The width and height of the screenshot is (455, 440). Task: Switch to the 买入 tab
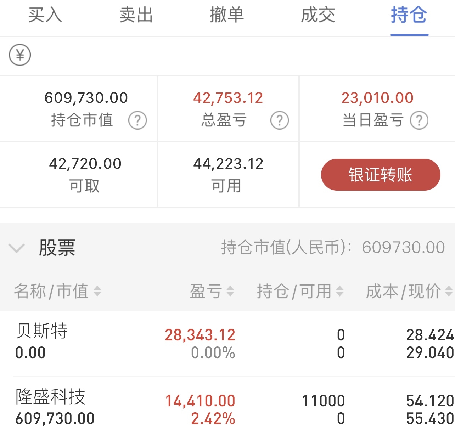click(45, 15)
